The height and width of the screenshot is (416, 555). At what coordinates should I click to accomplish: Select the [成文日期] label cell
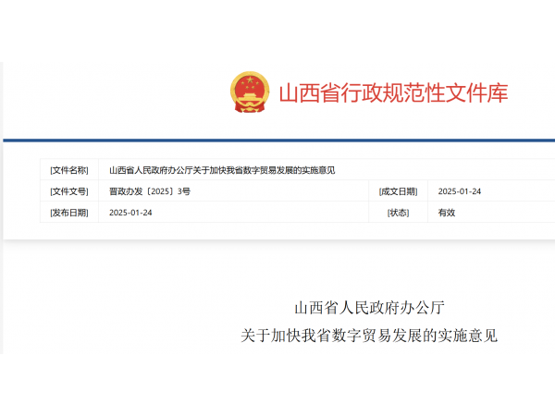399,191
